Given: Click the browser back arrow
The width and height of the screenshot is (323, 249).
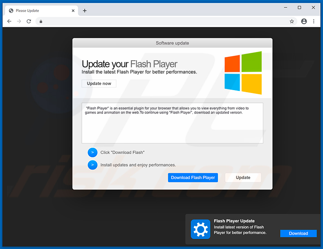Looking at the screenshot, I should click(9, 21).
